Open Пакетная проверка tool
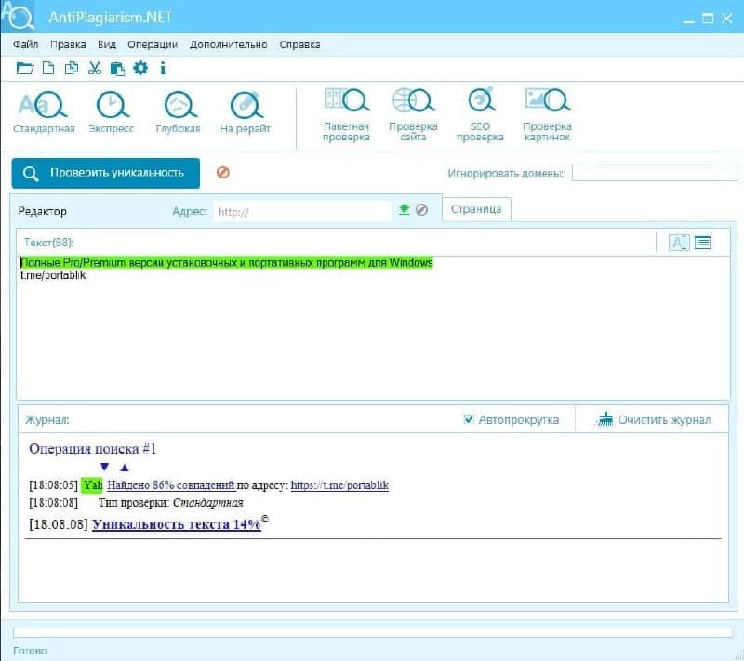Viewport: 744px width, 661px height. [346, 114]
